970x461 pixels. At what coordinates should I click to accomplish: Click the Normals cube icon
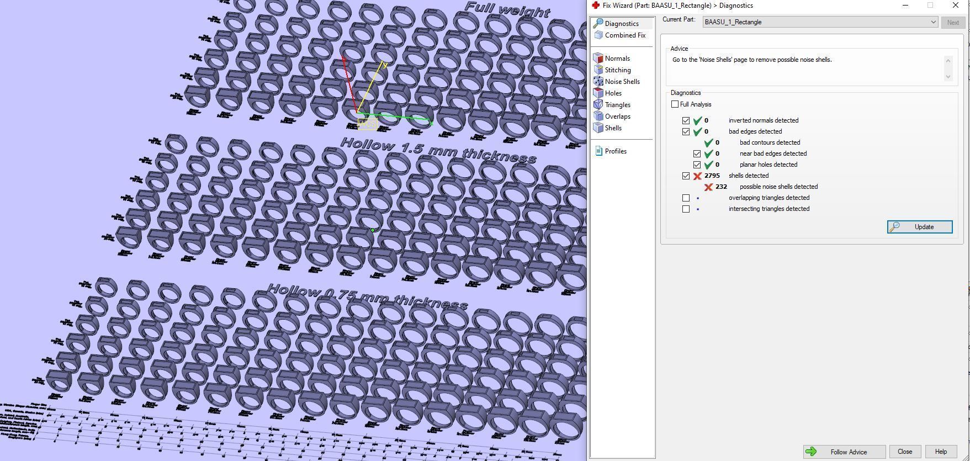tap(598, 58)
